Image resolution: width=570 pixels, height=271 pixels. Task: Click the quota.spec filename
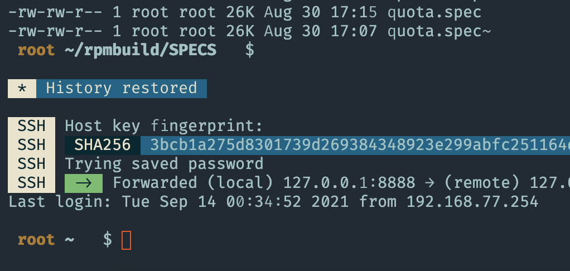(x=434, y=13)
